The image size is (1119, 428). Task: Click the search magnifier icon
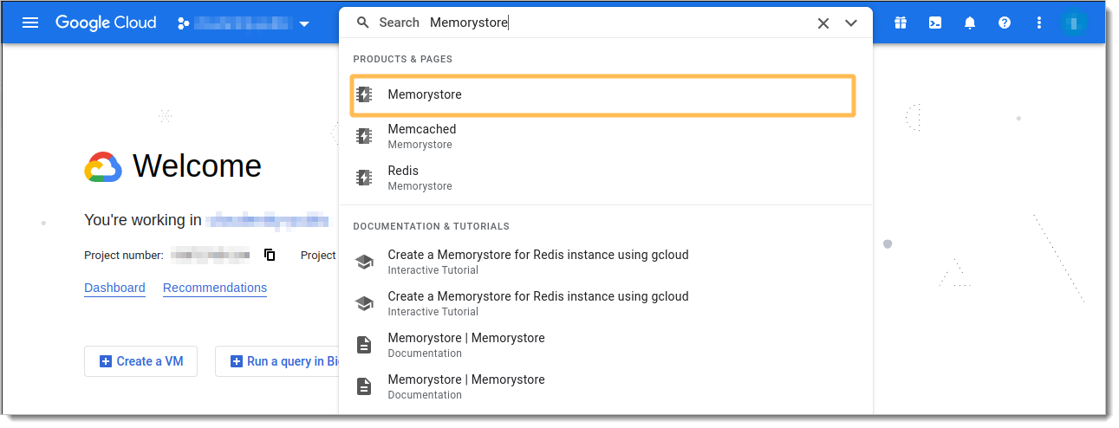363,23
